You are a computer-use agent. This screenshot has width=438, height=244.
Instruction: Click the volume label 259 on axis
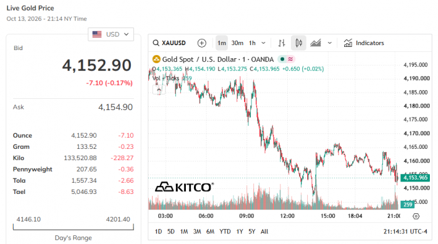(x=407, y=205)
